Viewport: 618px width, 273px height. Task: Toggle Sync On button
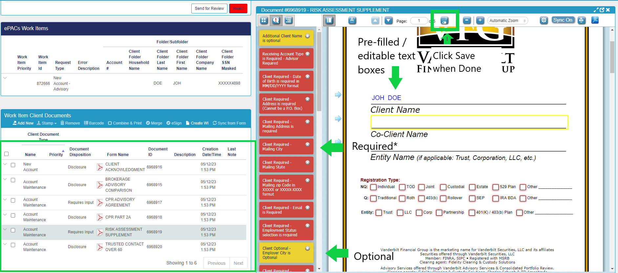click(x=563, y=20)
